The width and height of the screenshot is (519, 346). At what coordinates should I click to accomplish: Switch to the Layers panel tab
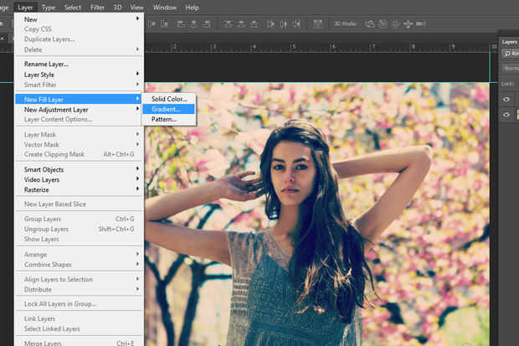click(509, 40)
